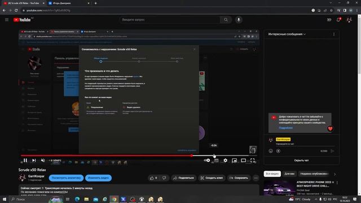
Task: Click the red heart reaction in chat
Action: click(330, 129)
